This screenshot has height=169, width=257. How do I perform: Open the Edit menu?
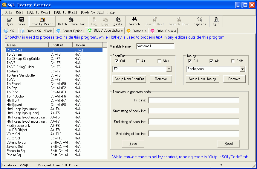(x=19, y=12)
